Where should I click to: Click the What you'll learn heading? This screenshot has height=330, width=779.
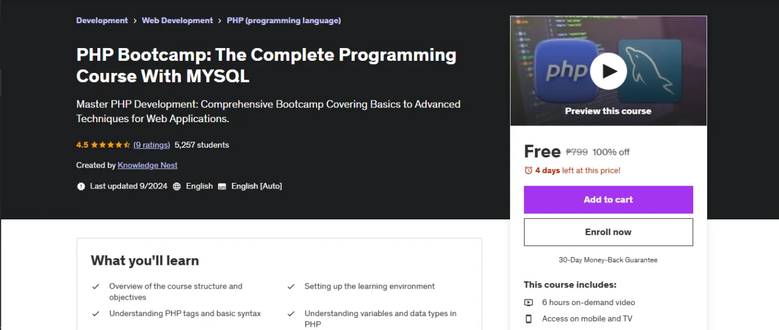[x=145, y=261]
